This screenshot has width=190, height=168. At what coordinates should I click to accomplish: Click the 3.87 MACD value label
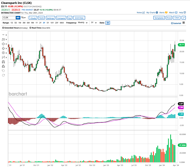(x=181, y=104)
